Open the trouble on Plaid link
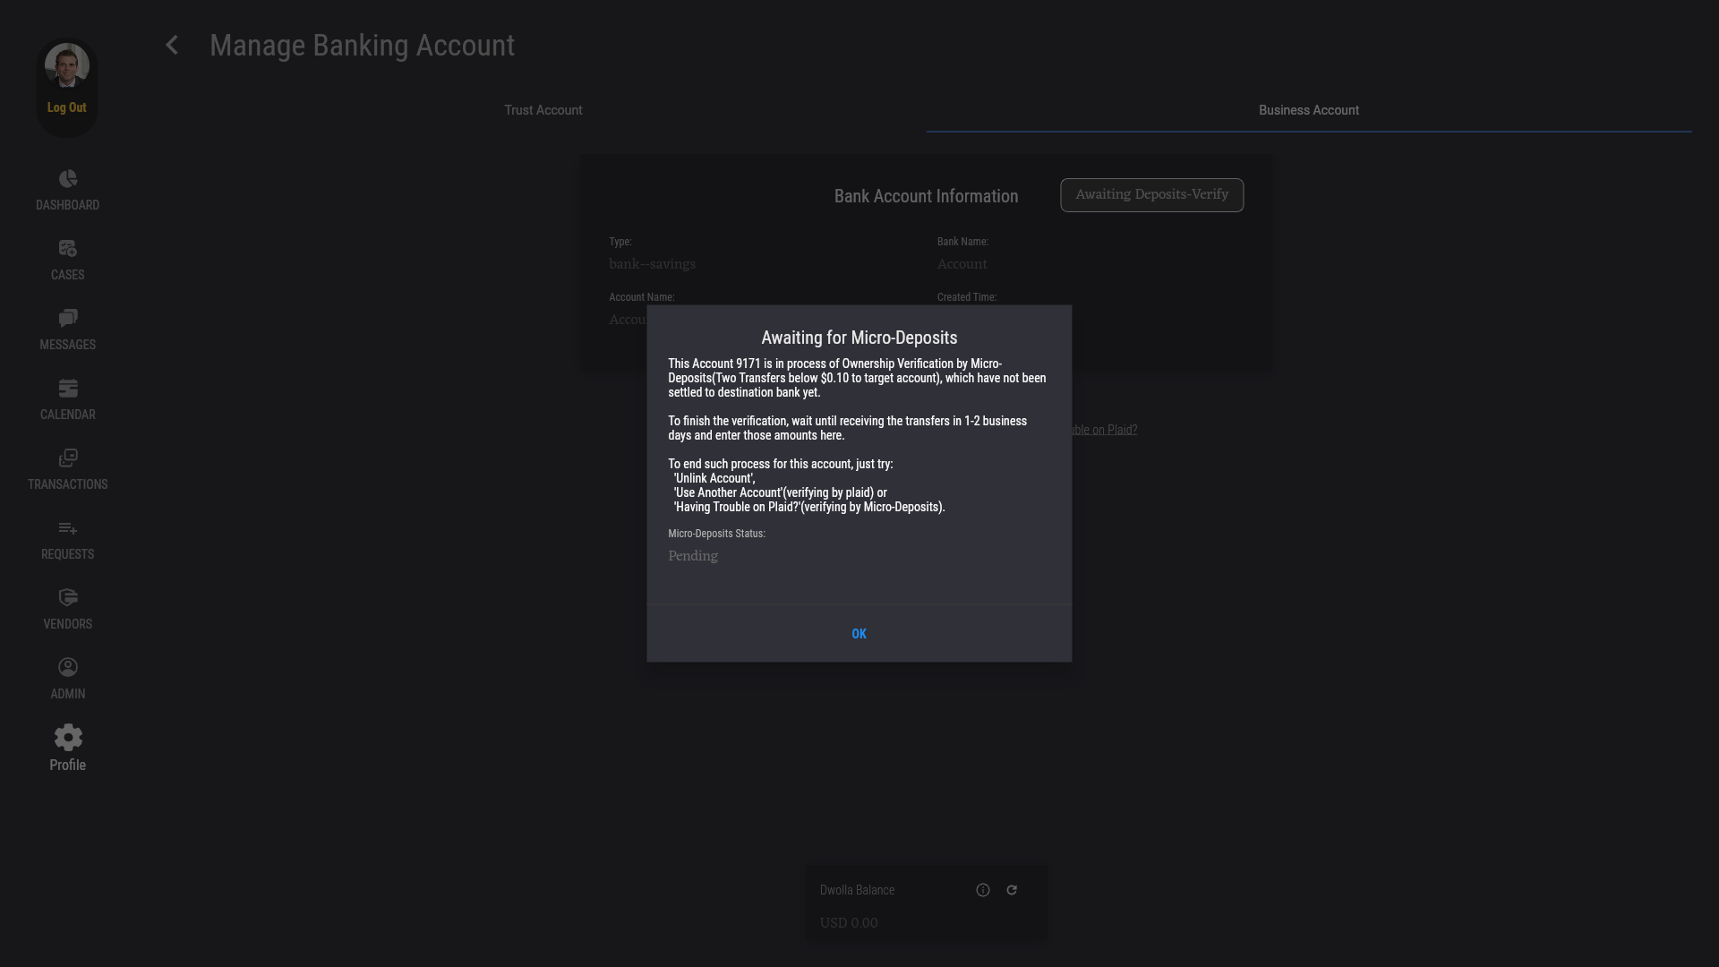Viewport: 1719px width, 967px height. point(1103,430)
